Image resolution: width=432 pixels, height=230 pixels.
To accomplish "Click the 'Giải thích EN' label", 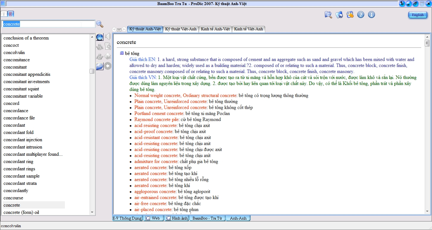I will 143,59.
